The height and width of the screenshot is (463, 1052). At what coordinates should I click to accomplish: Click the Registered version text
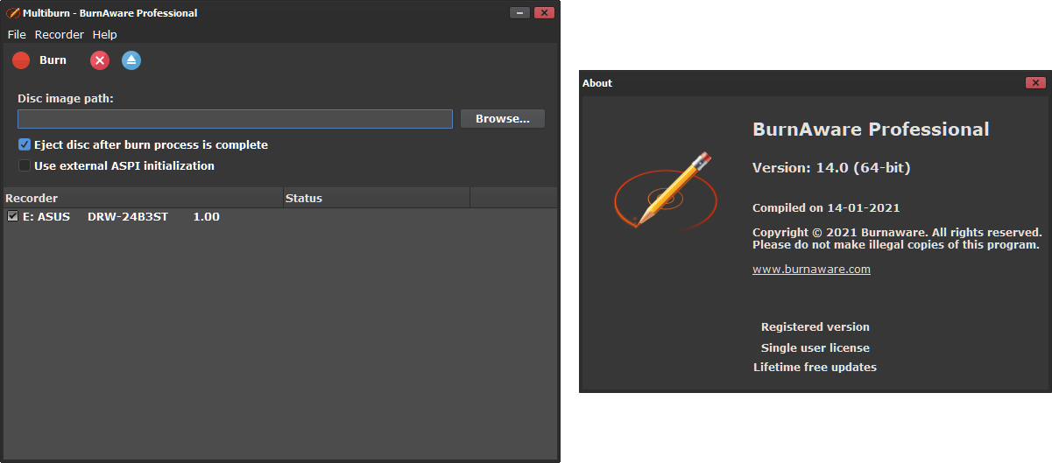point(815,327)
